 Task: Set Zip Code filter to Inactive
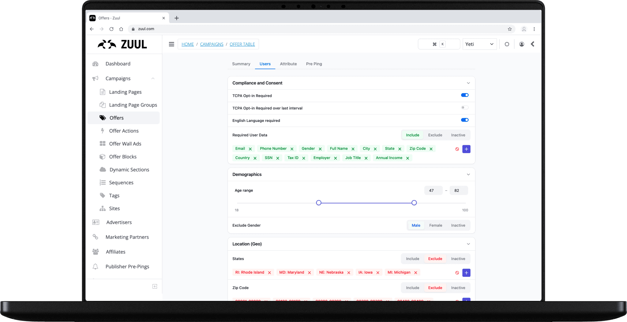pos(458,288)
